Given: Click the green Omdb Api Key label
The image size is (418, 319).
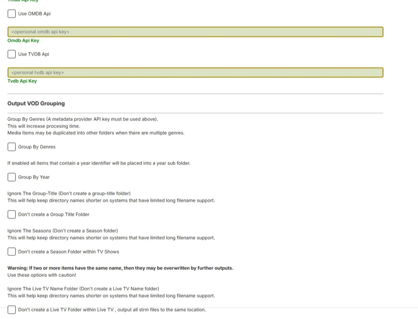Looking at the screenshot, I should point(23,40).
